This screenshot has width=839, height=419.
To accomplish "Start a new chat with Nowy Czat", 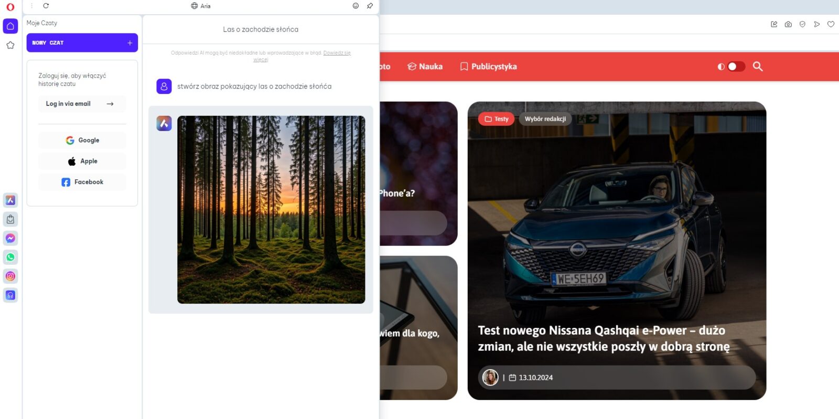I will pos(82,43).
